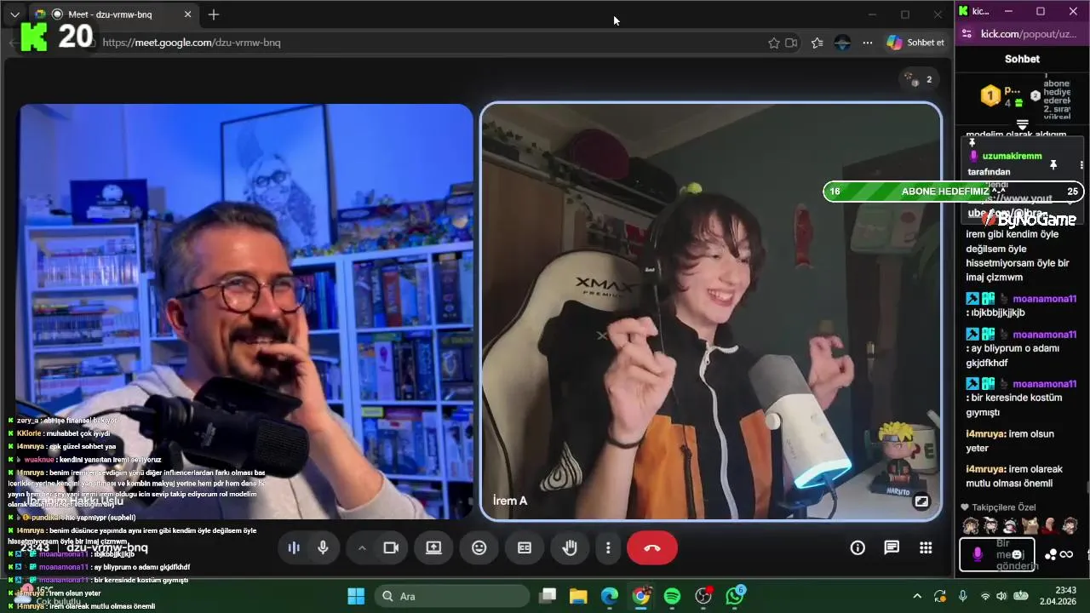
Task: Click site info icon in Kick popout window
Action: coord(966,34)
